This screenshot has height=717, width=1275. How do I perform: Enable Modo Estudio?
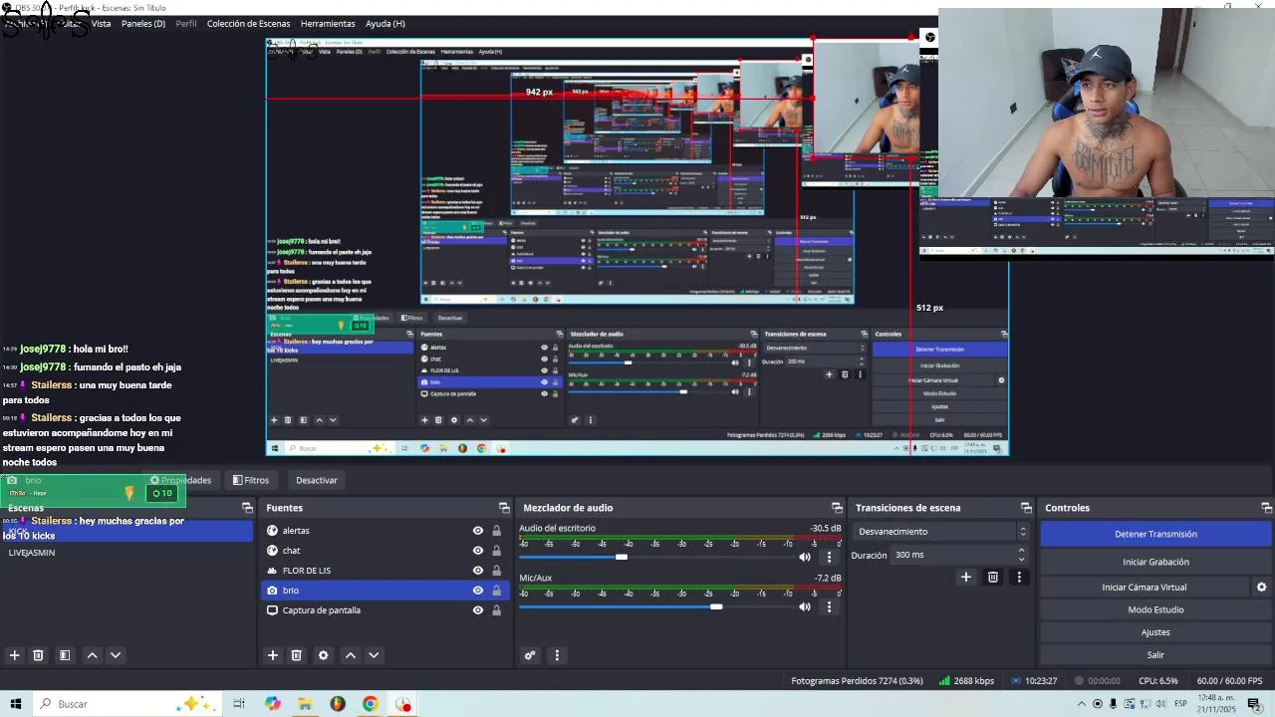1155,609
